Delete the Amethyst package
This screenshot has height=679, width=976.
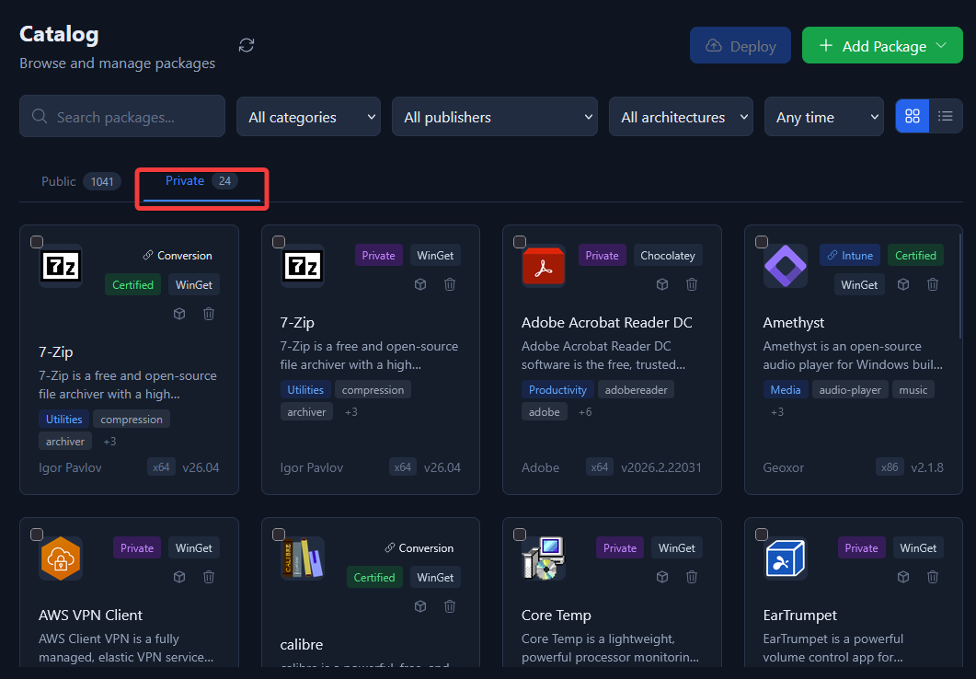point(933,284)
